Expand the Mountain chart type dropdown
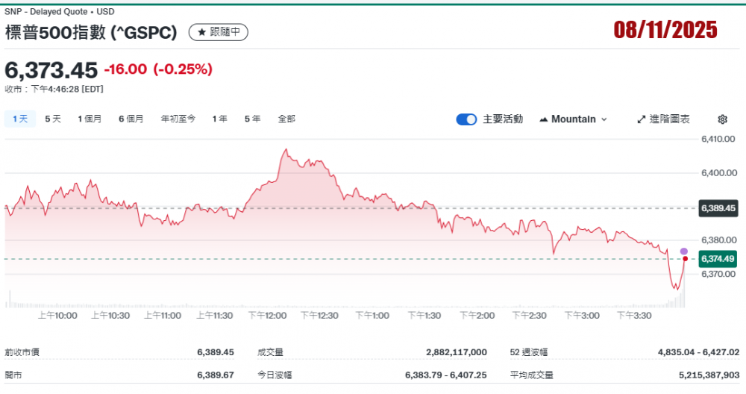This screenshot has width=746, height=394. pyautogui.click(x=573, y=119)
